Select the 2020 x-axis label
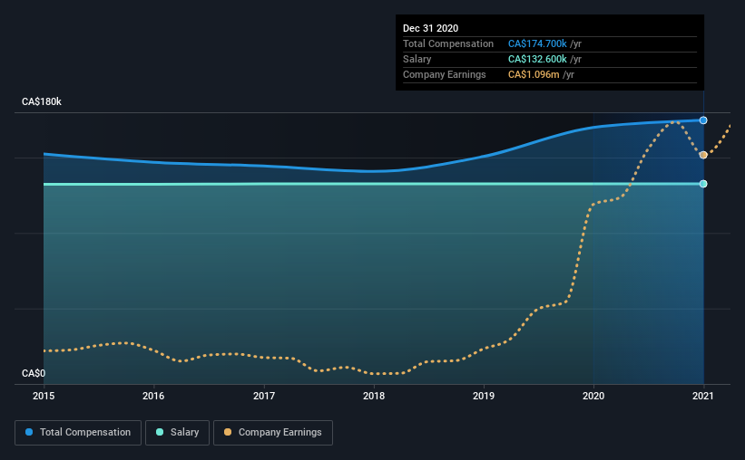 [x=593, y=396]
